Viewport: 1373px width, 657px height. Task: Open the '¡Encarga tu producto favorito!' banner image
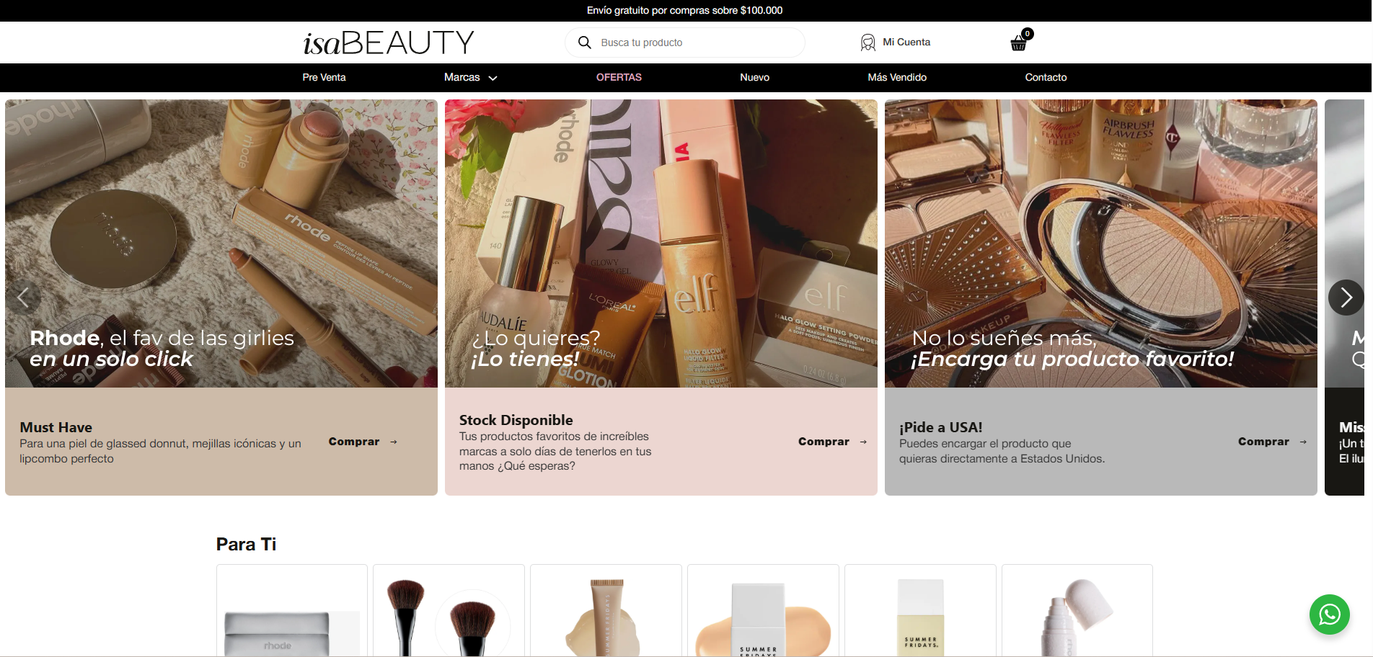coord(1101,243)
